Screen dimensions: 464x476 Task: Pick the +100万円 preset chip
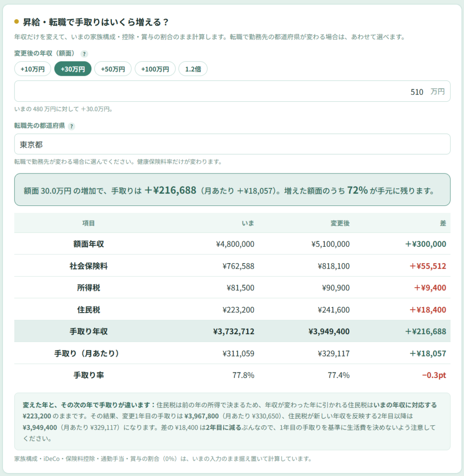(155, 69)
